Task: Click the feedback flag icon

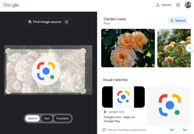Action: (104, 130)
